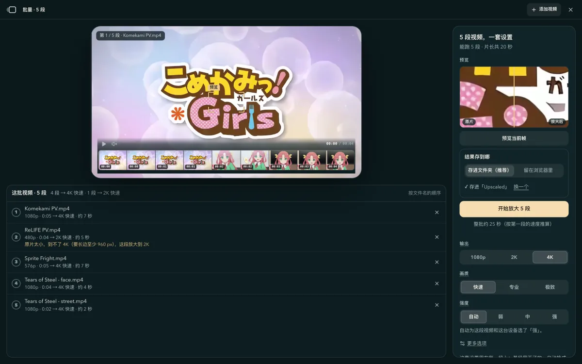Remove ReLIFE PV.mp4 from the batch
The image size is (582, 364).
click(x=436, y=237)
